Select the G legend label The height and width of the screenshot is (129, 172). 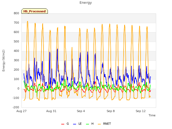(68, 124)
